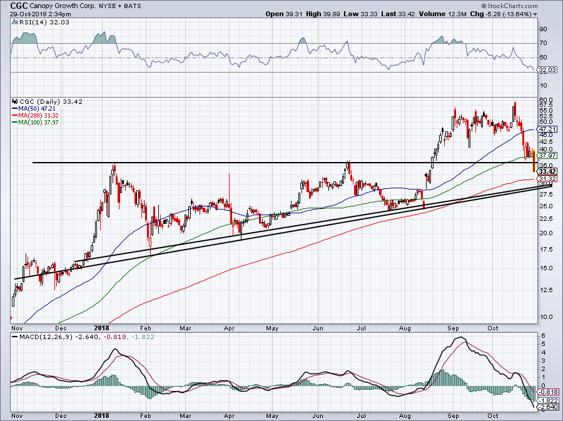The height and width of the screenshot is (421, 563).
Task: Click the Open 39.31 value
Action: 285,14
